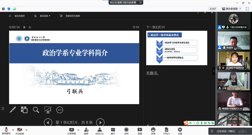Select the next slide preview thumbnail
Viewport: 252px width, 135px height.
click(176, 48)
